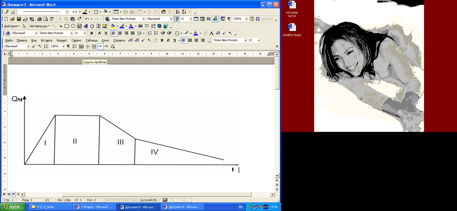This screenshot has width=457, height=211.
Task: Click the yellow fill color bucket
Action: click(112, 26)
